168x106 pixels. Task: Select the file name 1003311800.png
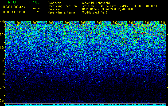click(14, 7)
